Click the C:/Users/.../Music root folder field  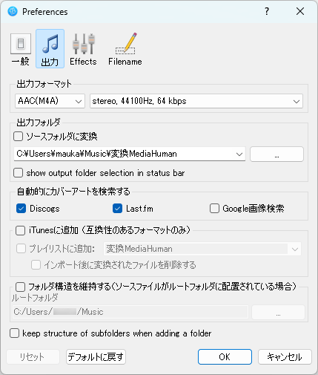130,312
